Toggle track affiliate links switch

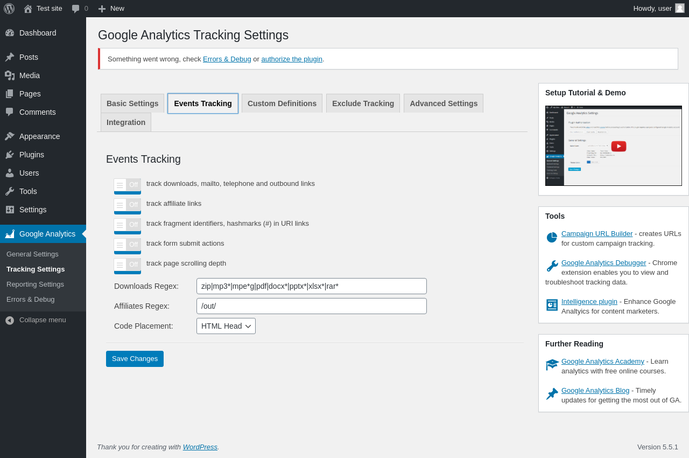pos(127,206)
